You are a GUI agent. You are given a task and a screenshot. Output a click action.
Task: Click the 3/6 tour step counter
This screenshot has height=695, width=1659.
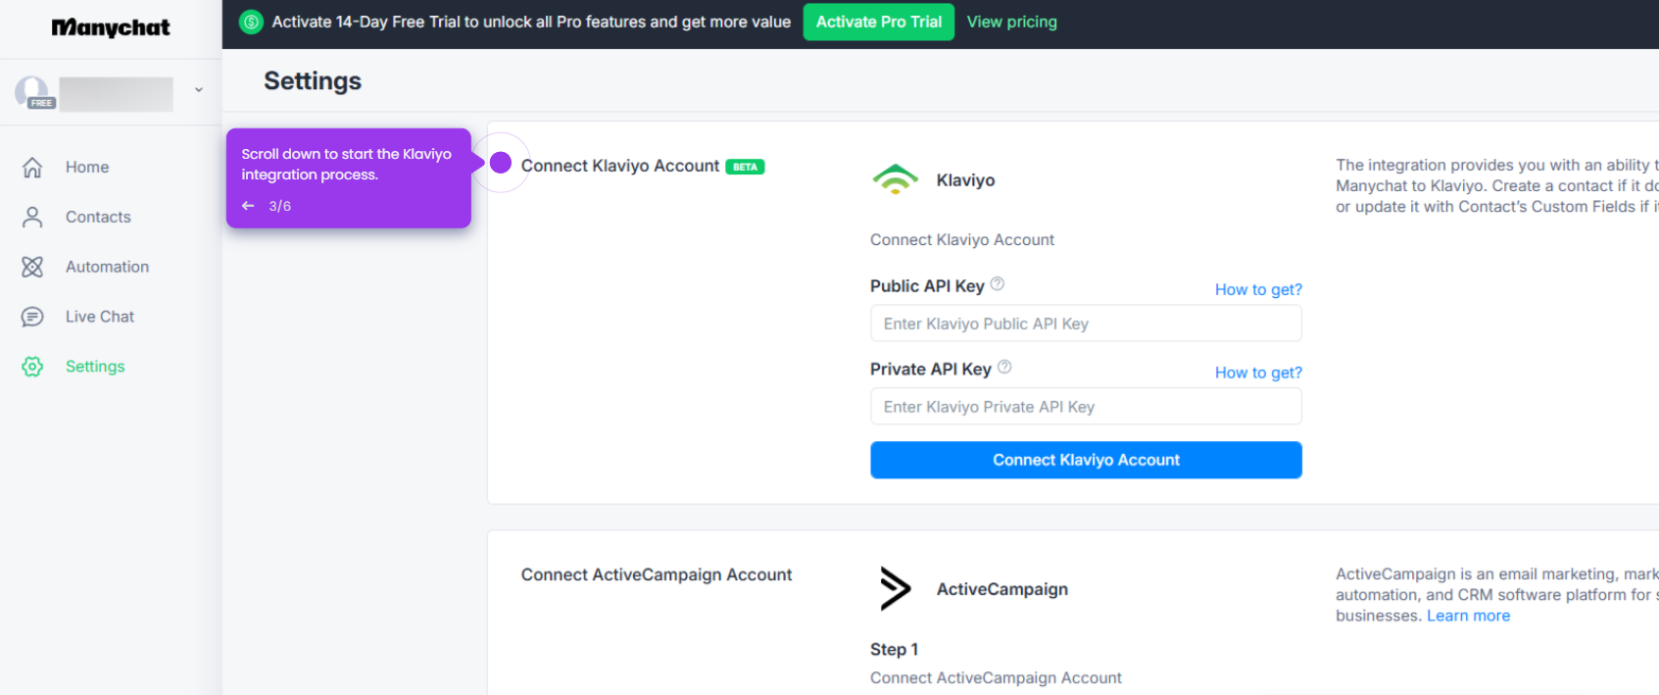[280, 206]
